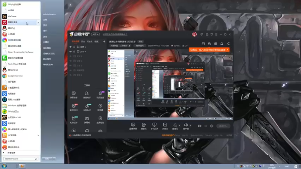
Task: Hide the 全屏 1 source layer
Action: click(70, 47)
